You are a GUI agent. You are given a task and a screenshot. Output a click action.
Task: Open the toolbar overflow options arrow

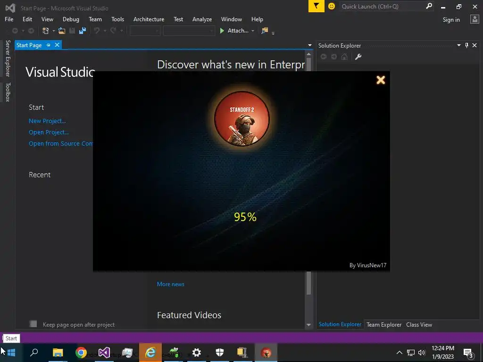pyautogui.click(x=273, y=33)
